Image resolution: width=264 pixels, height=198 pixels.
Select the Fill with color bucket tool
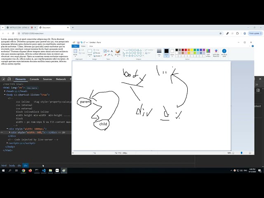[x=108, y=51]
